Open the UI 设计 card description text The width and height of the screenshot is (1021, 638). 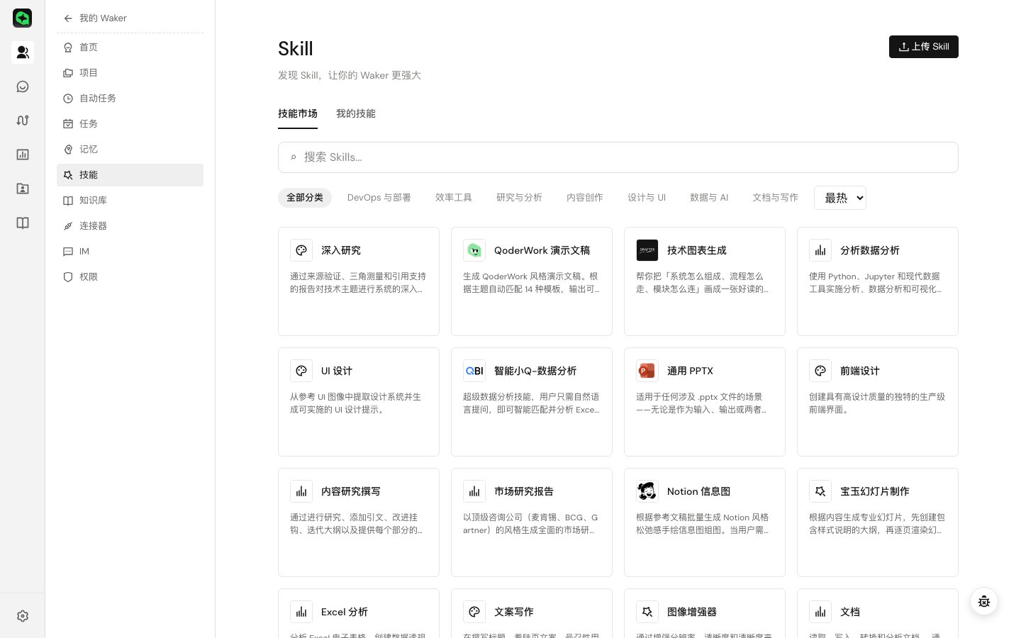pyautogui.click(x=355, y=403)
